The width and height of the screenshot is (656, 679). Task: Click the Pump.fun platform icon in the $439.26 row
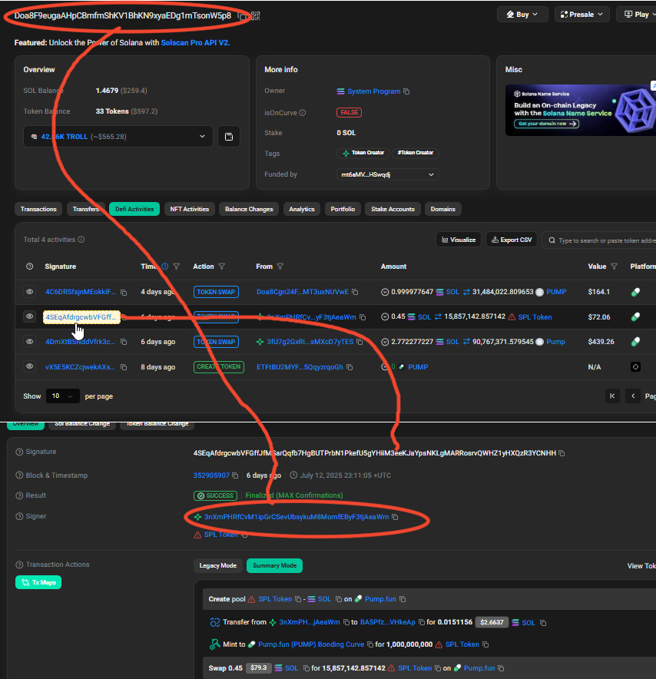click(635, 342)
